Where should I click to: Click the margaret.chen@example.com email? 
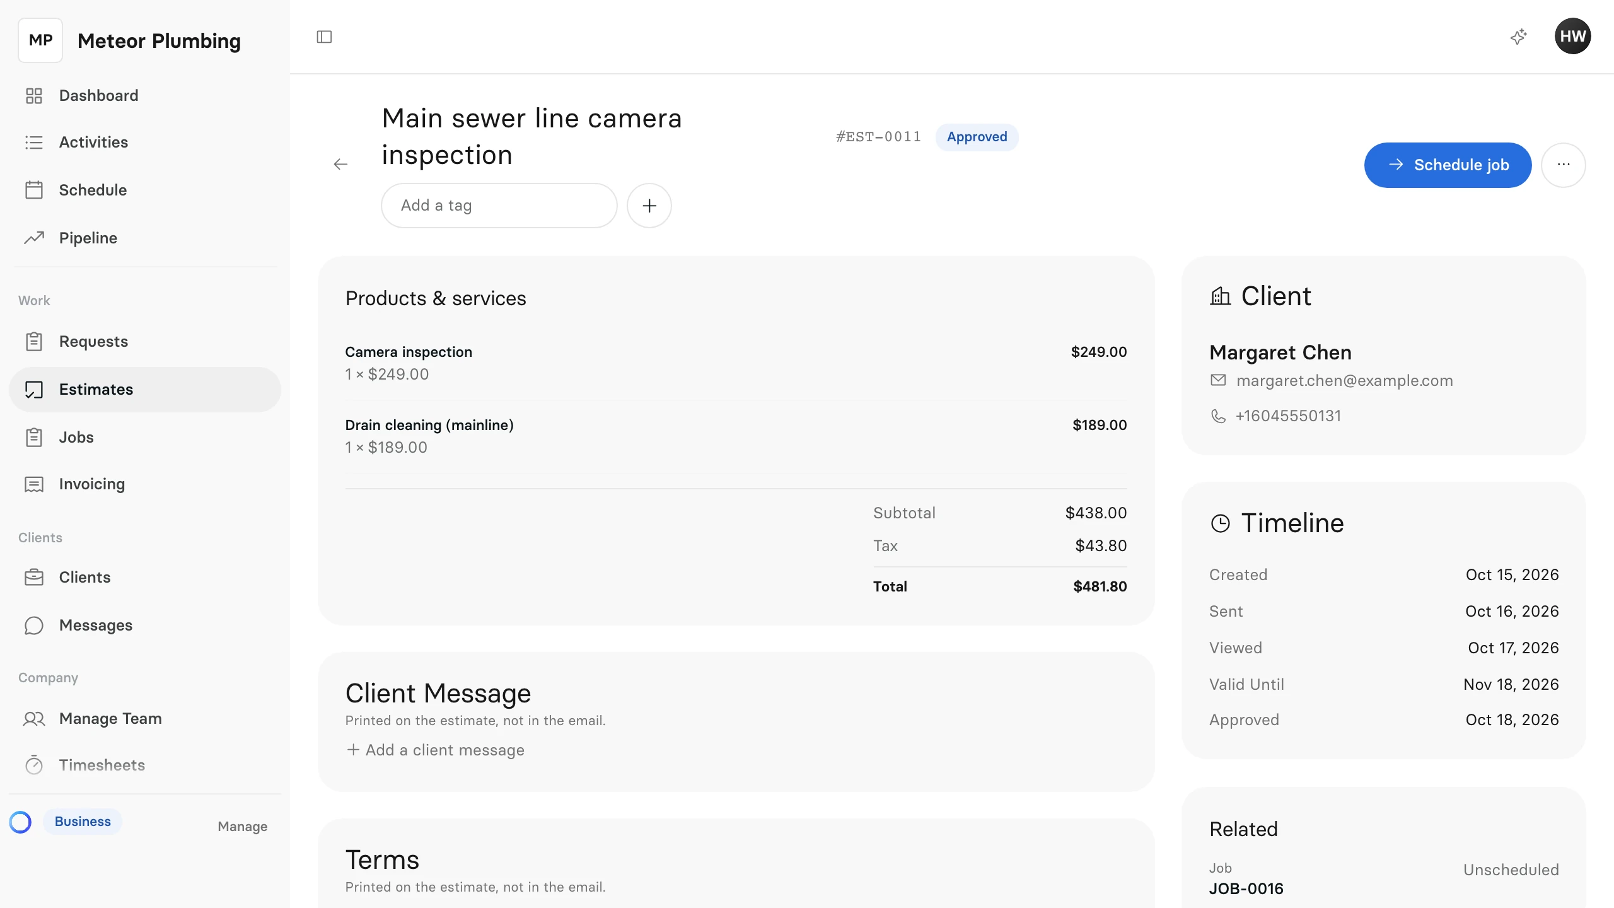pos(1344,380)
